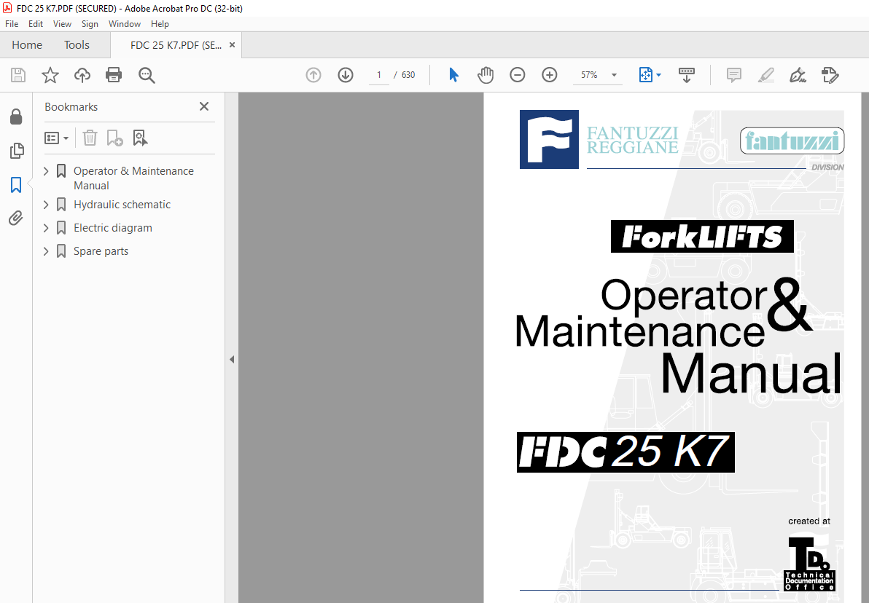Viewport: 869px width, 603px height.
Task: Open the find text search tool
Action: coord(147,75)
